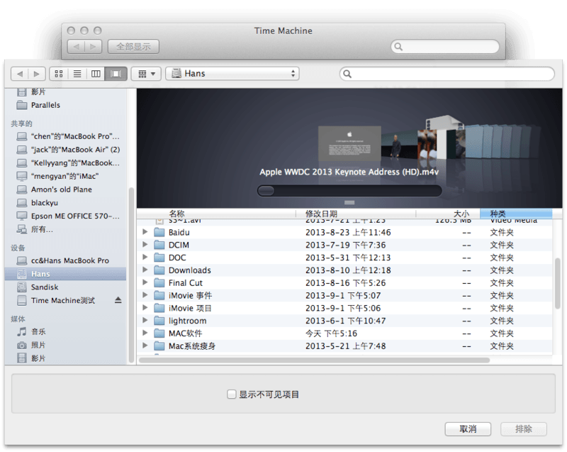The height and width of the screenshot is (452, 567).
Task: Click the 取消 button
Action: pos(468,429)
